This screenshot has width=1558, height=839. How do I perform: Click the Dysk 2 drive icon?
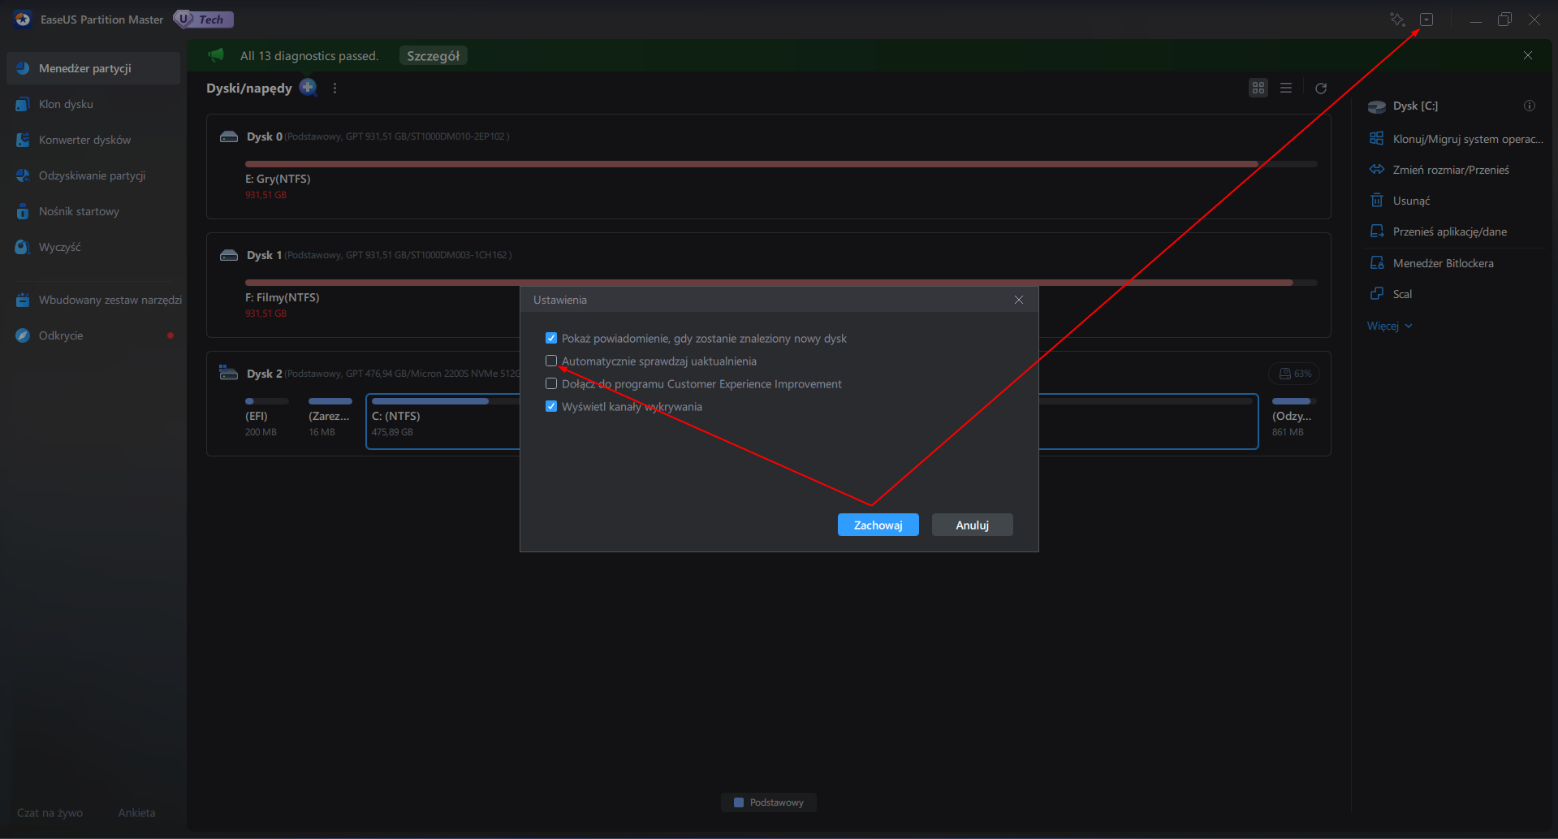point(228,373)
